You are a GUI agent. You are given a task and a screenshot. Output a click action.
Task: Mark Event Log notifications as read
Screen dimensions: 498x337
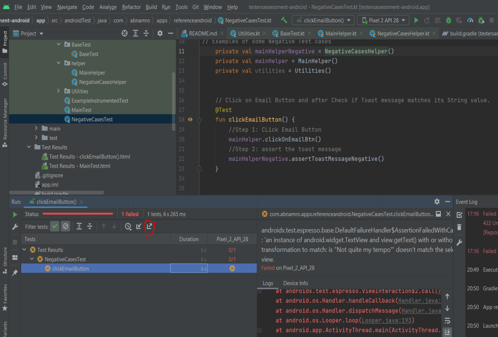point(459,215)
